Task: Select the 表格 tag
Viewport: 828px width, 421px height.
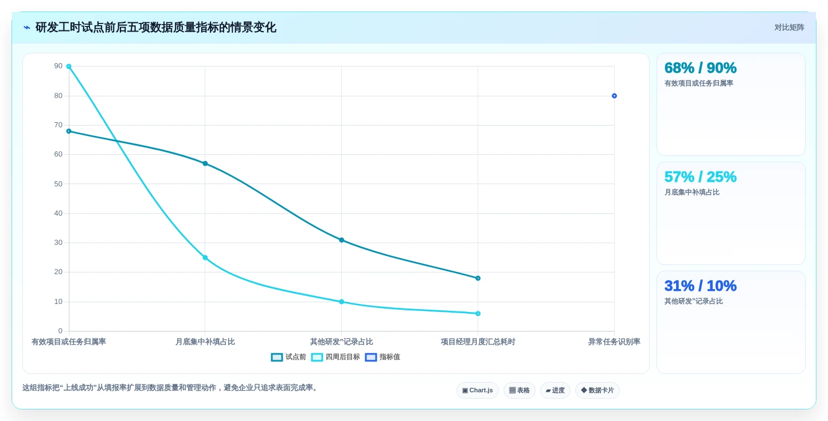Action: click(x=520, y=391)
